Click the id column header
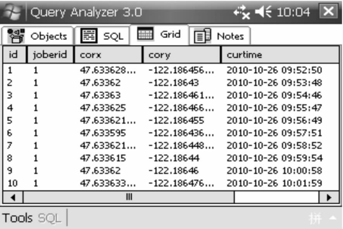Image resolution: width=343 pixels, height=229 pixels. tap(14, 55)
